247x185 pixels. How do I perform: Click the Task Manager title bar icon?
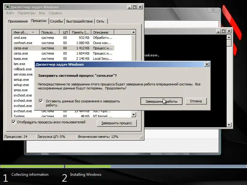7,7
